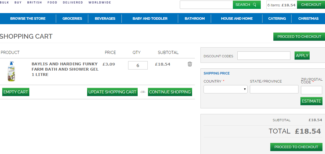Click the Shipping Price heading
Viewport: 325px width, 154px height.
point(217,73)
